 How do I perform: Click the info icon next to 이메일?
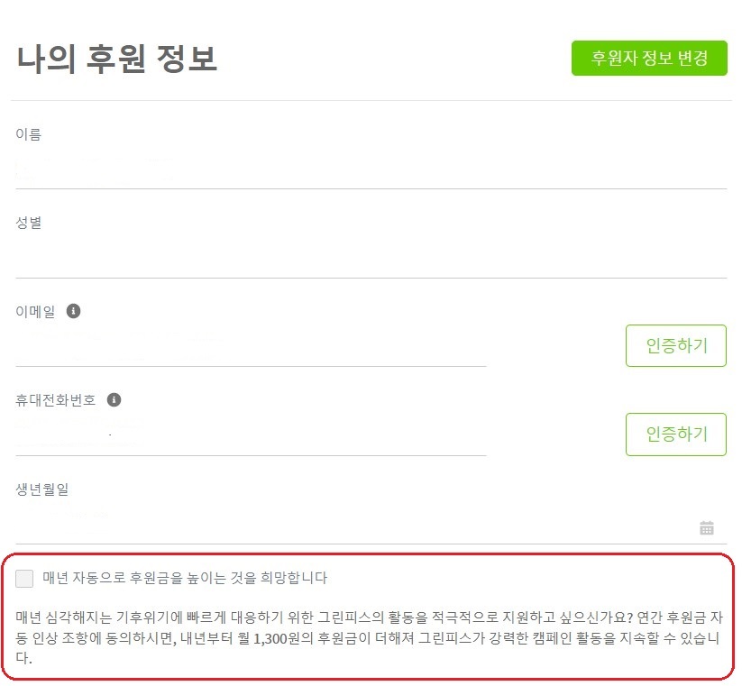tap(73, 311)
